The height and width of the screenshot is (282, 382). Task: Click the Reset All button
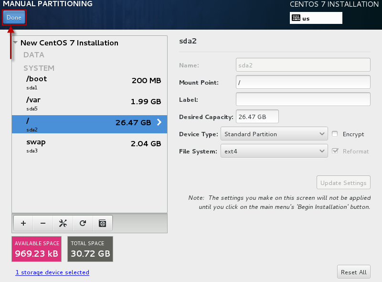pyautogui.click(x=353, y=272)
